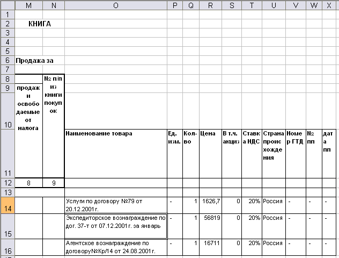
Task: Click 20% rate in row 16
Action: [x=252, y=247]
